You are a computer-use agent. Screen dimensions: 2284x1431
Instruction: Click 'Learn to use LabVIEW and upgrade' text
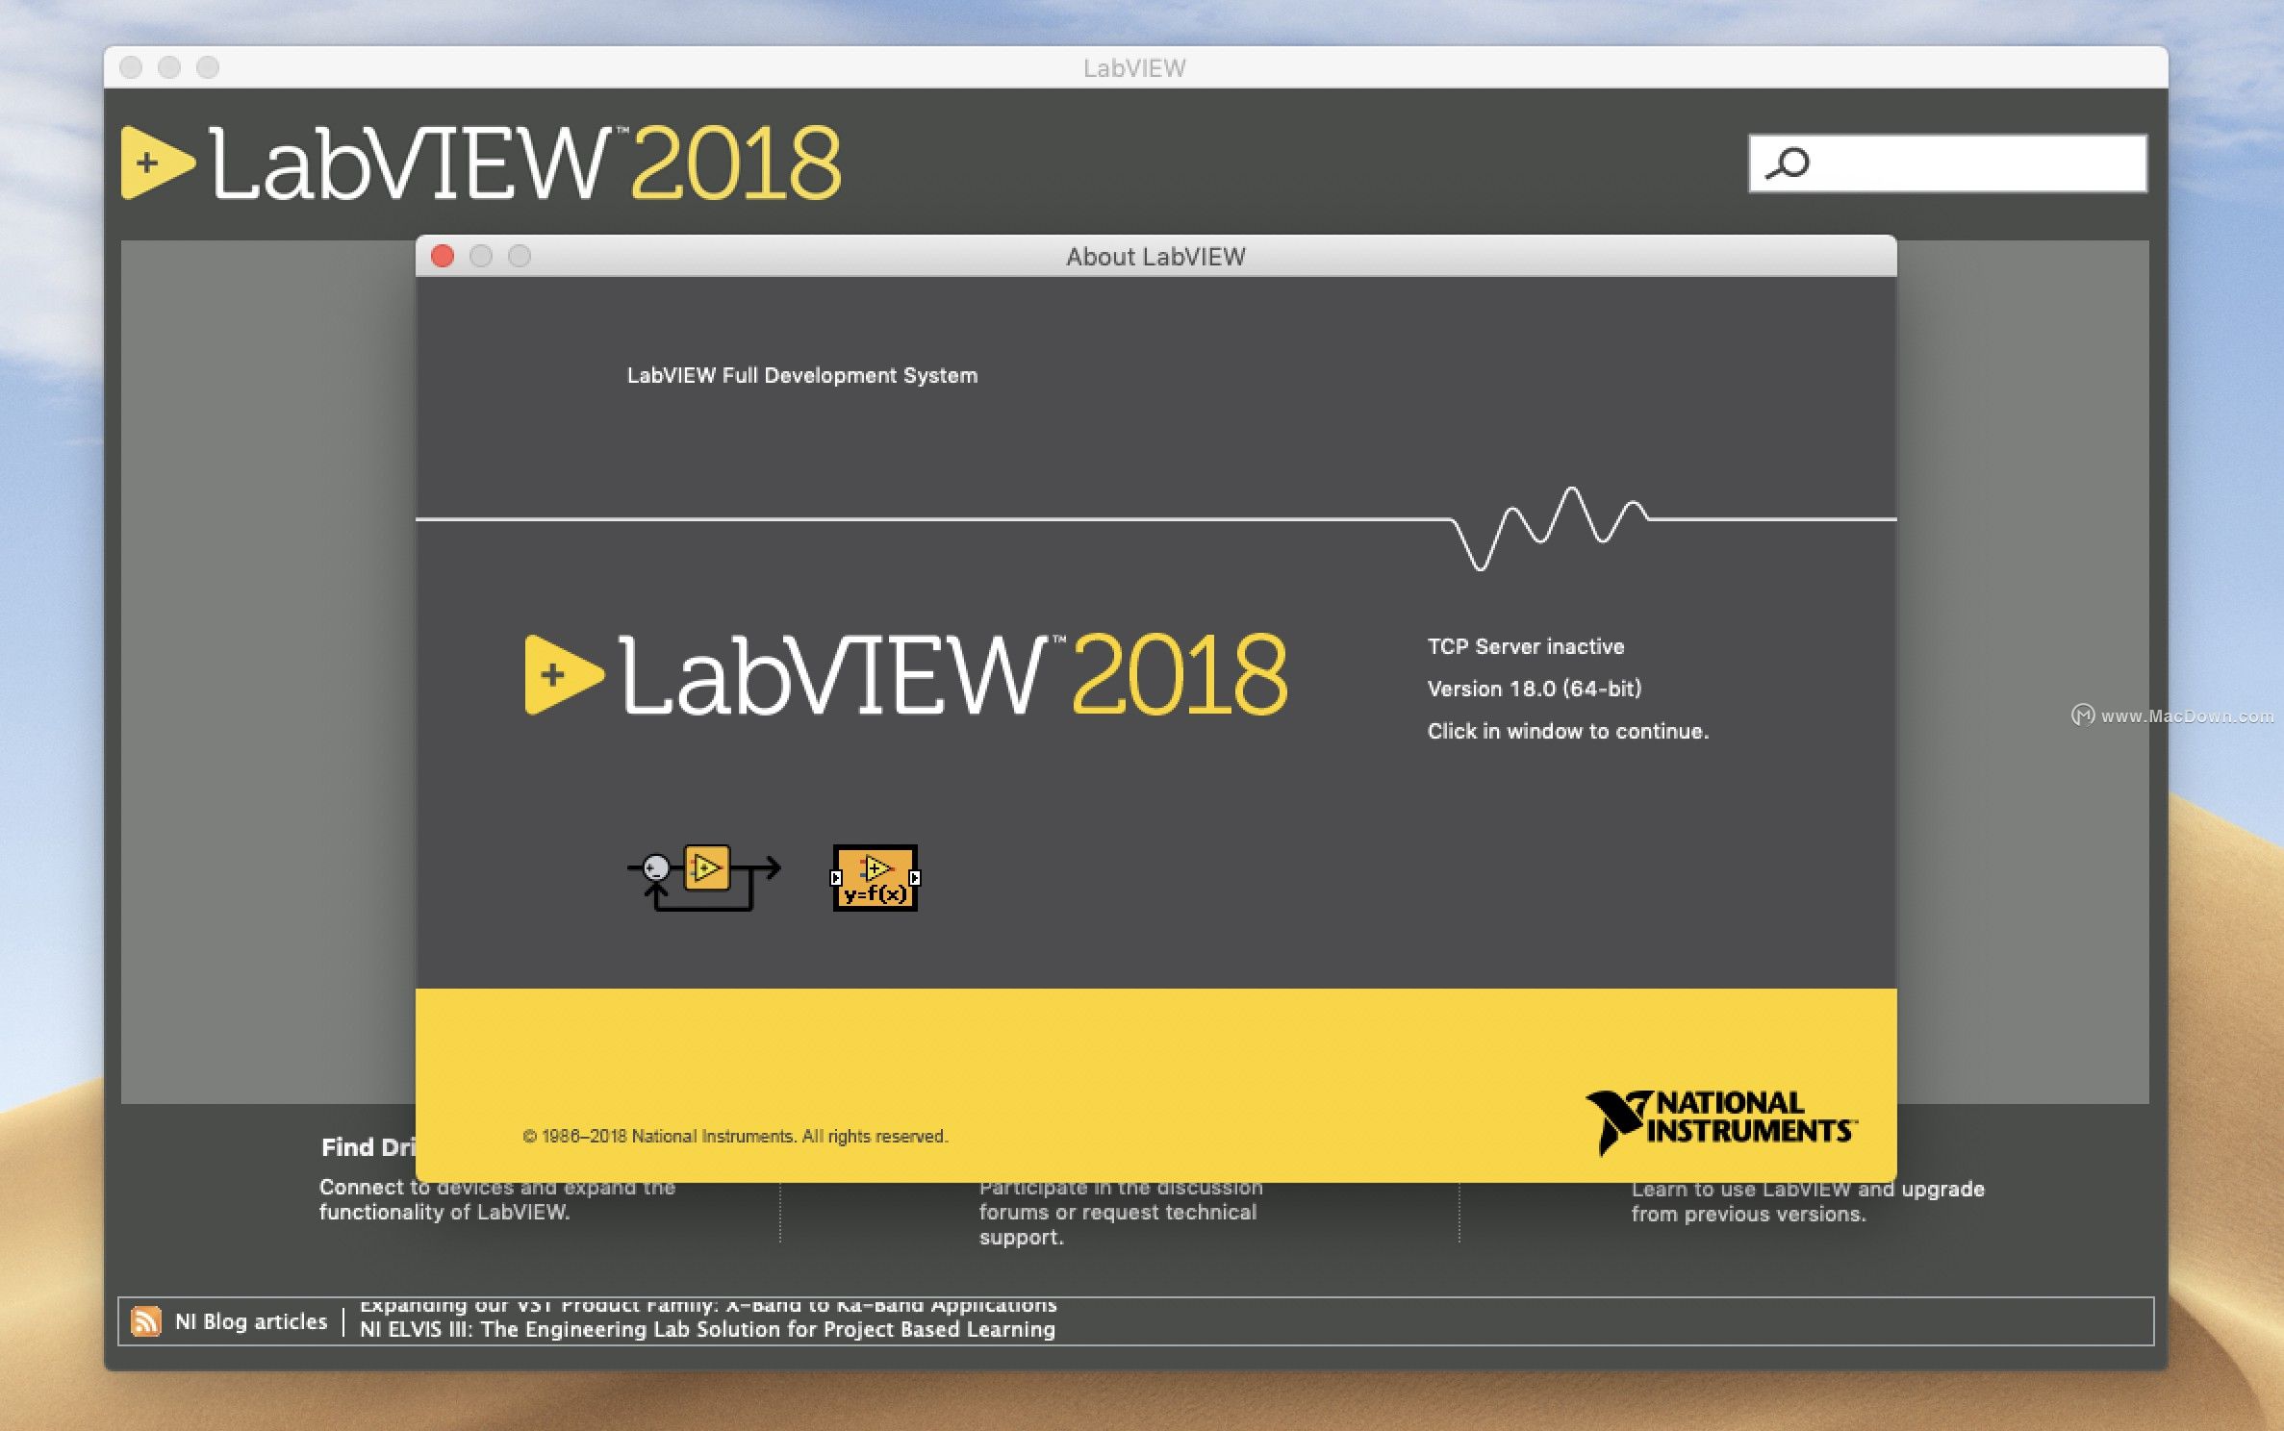pyautogui.click(x=1808, y=1189)
